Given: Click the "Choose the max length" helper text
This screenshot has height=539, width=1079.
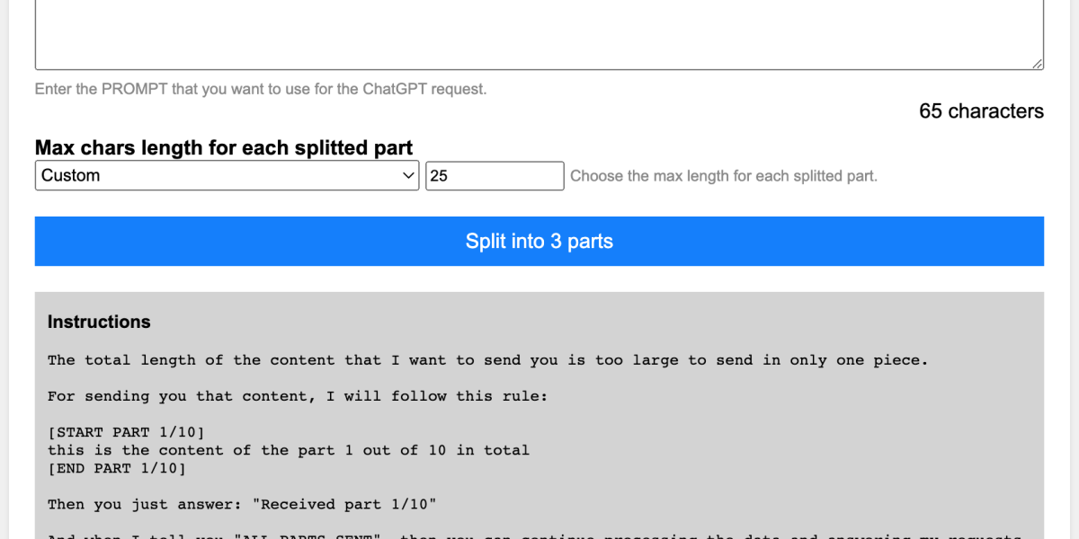Looking at the screenshot, I should (724, 175).
